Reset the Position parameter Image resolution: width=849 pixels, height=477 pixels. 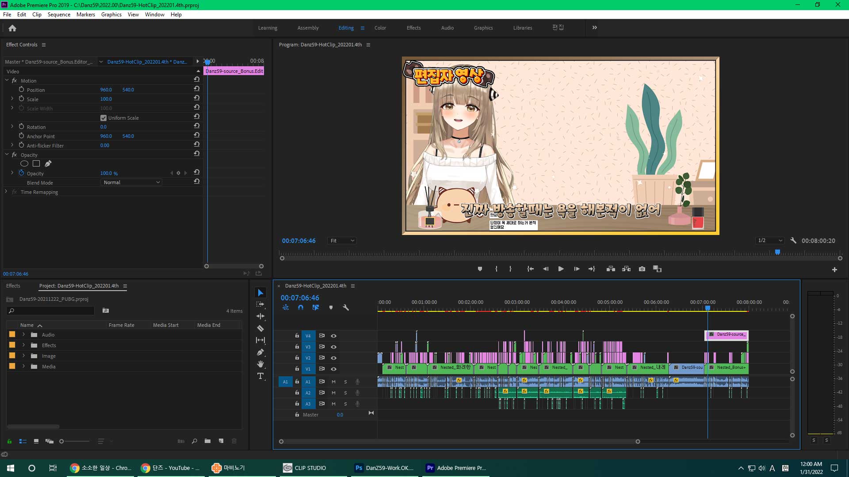[x=197, y=89]
